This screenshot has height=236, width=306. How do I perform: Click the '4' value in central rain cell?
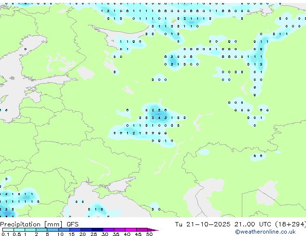coord(159,118)
